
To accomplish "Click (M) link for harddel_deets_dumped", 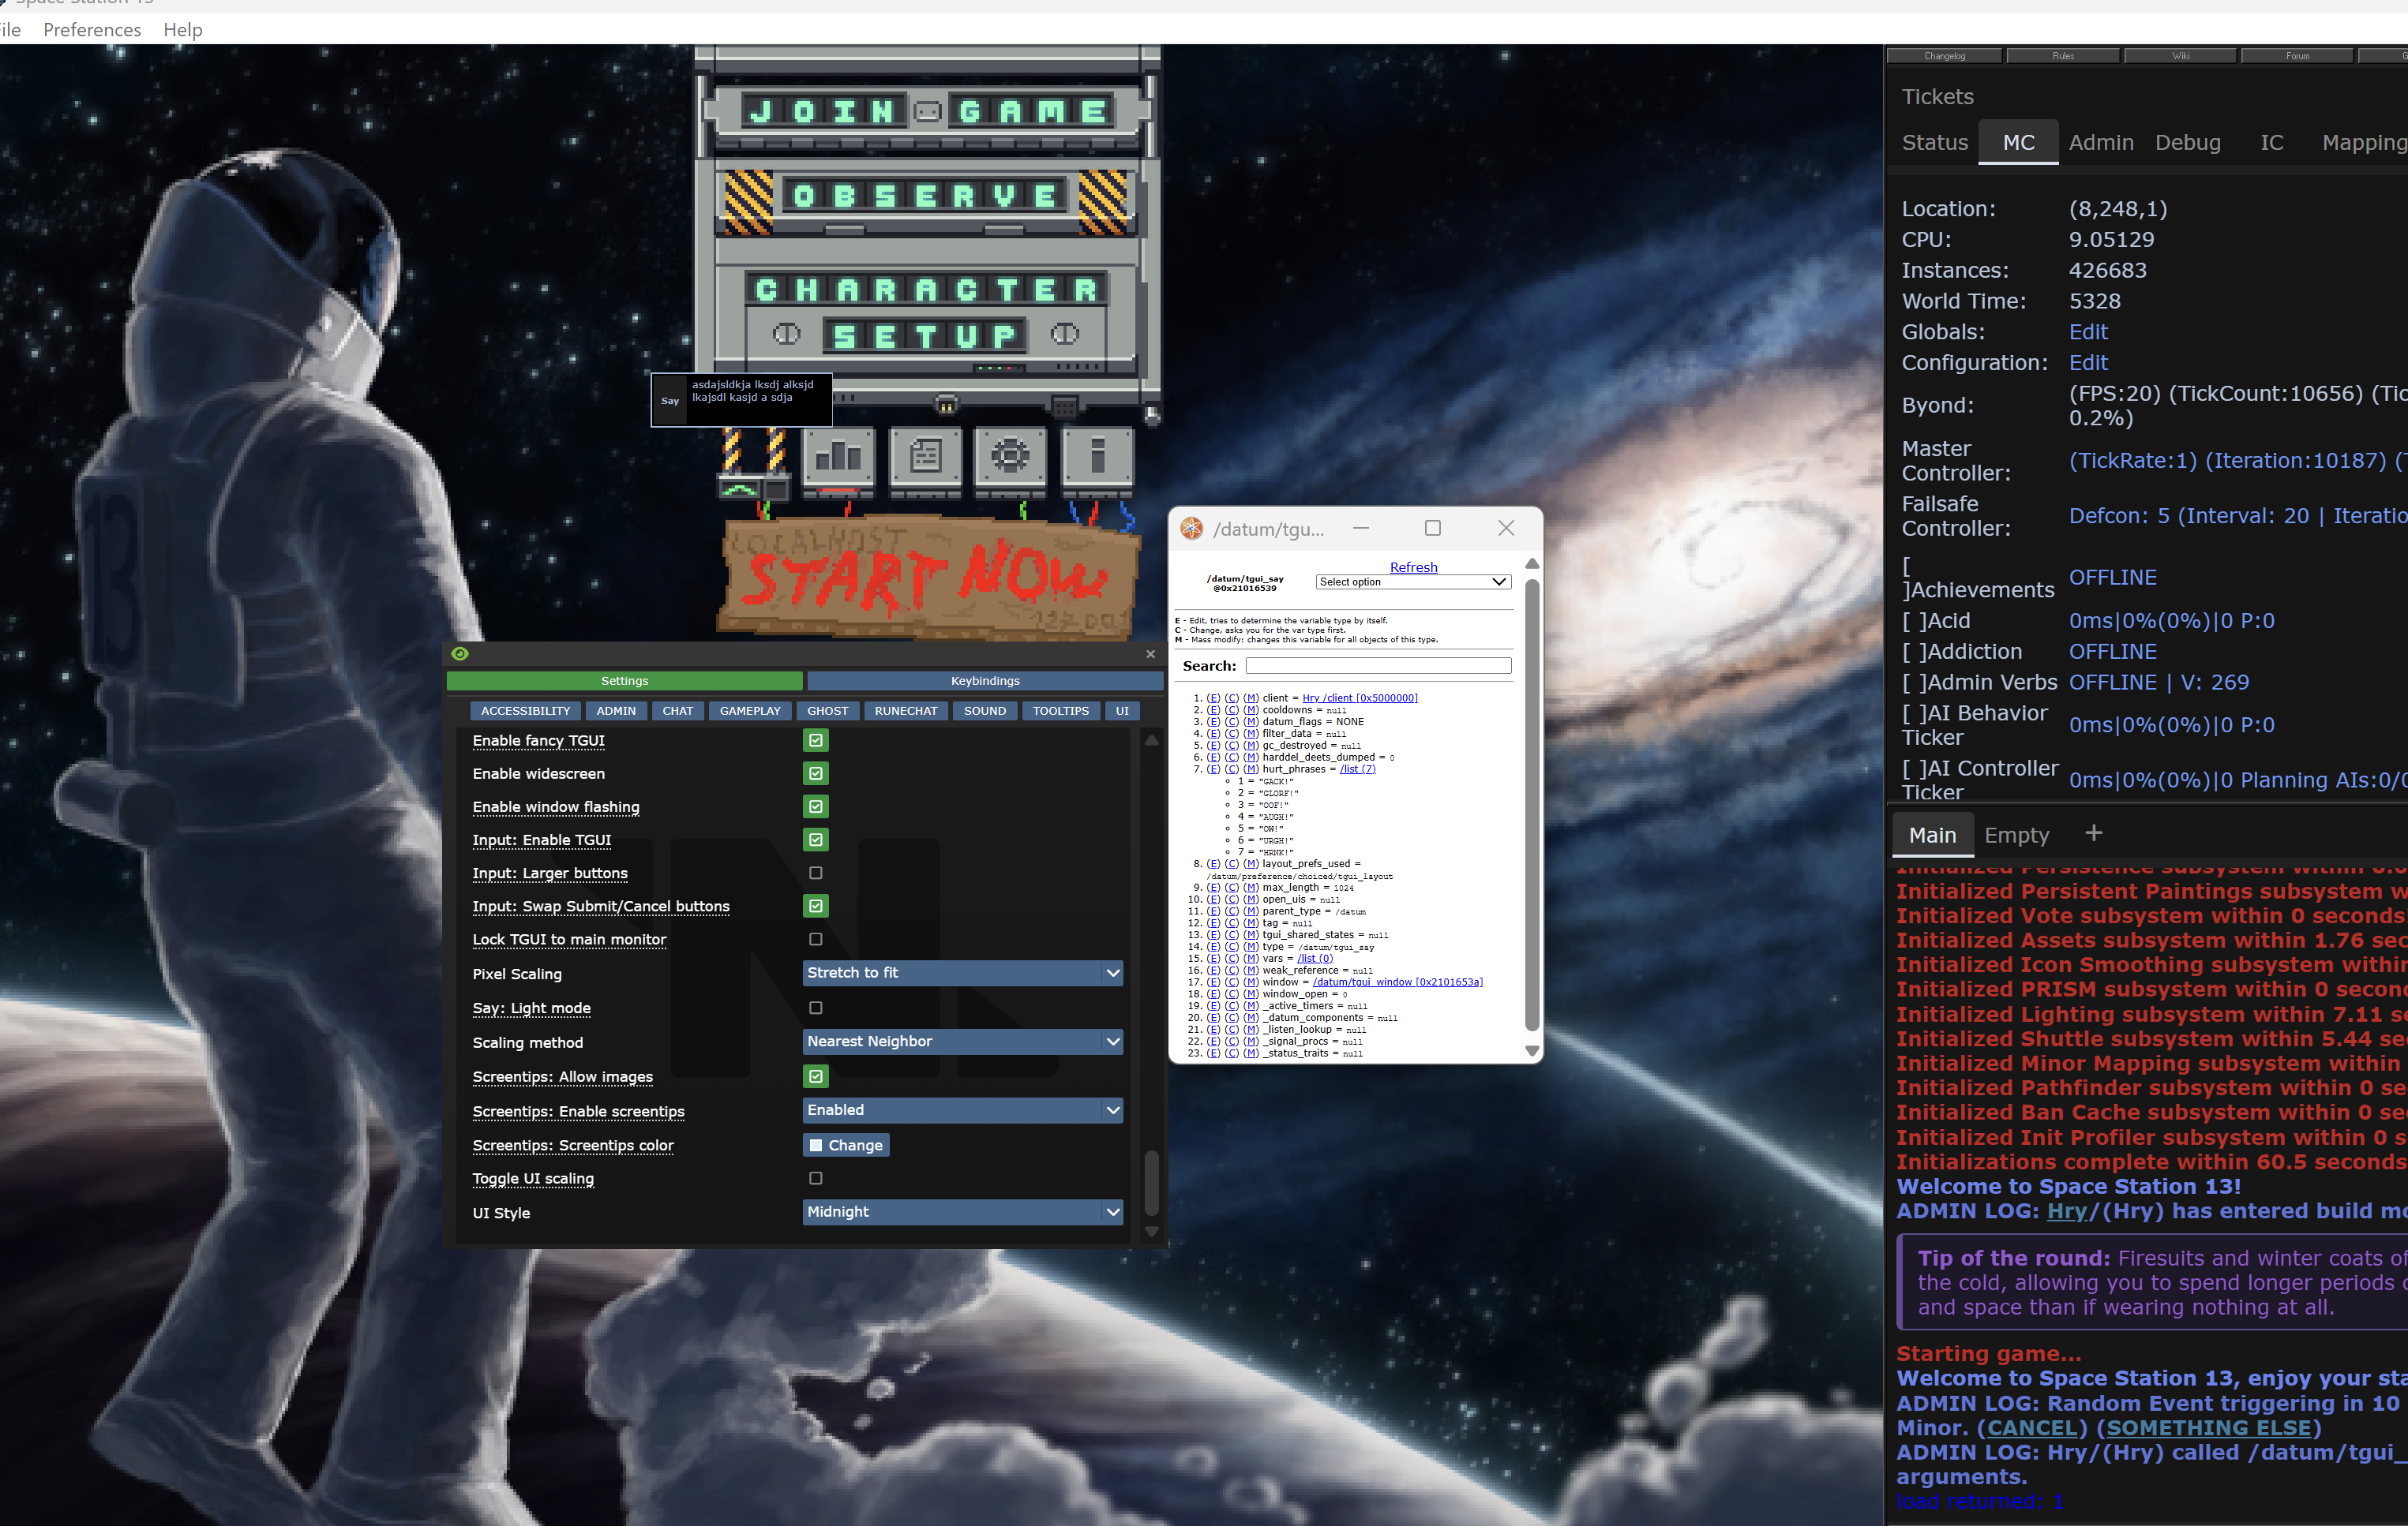I will 1251,757.
